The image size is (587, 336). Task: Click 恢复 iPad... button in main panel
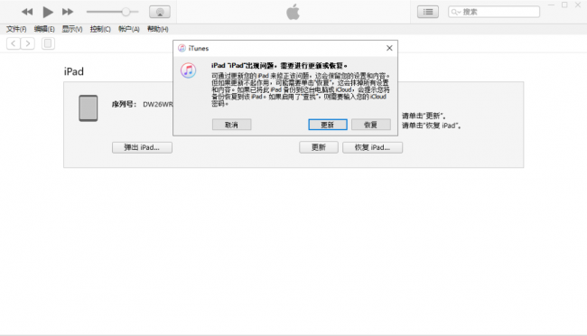pos(372,147)
